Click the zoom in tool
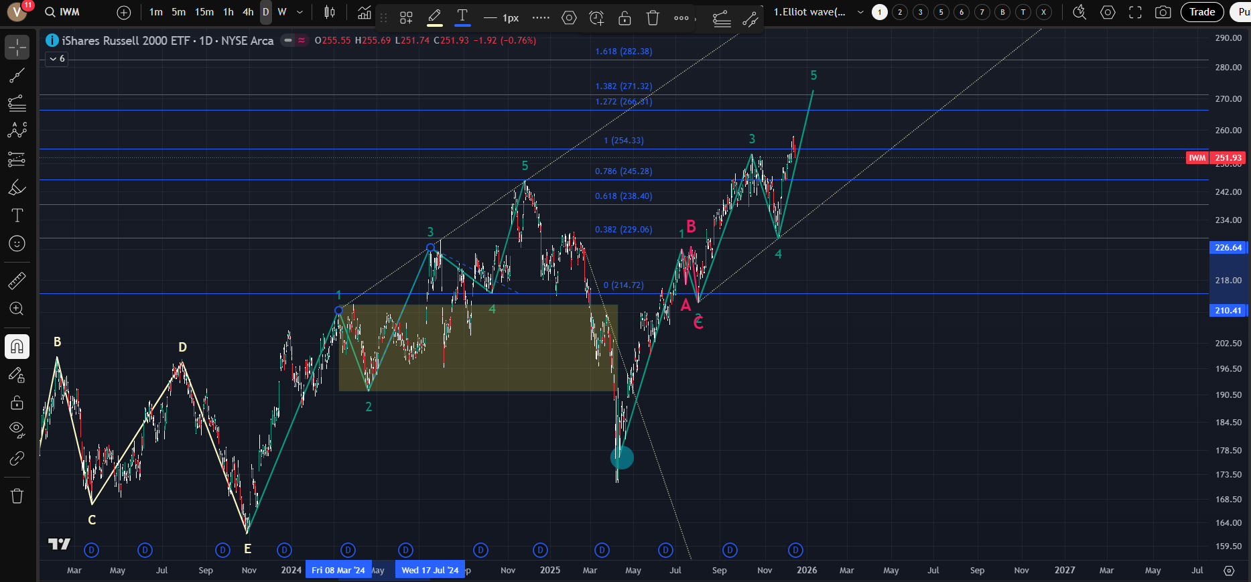The height and width of the screenshot is (582, 1251). tap(17, 309)
